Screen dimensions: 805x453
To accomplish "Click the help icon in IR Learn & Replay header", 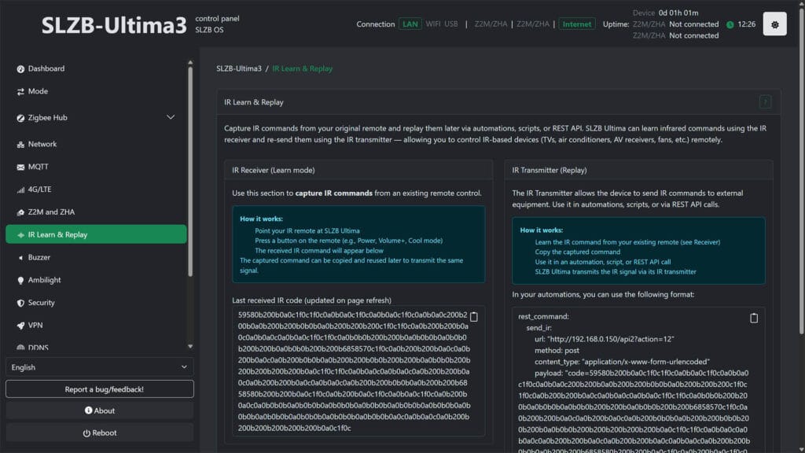I will pyautogui.click(x=765, y=102).
